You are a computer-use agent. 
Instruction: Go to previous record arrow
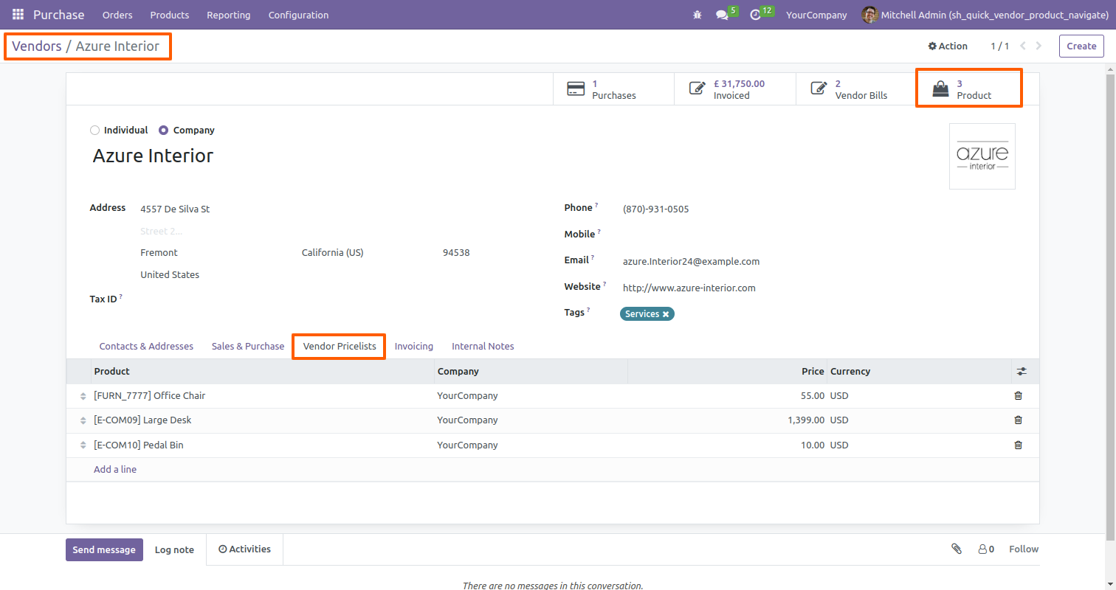coord(1023,46)
